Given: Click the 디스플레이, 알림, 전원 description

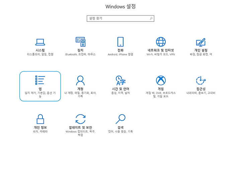Looking at the screenshot, I should [x=40, y=54].
